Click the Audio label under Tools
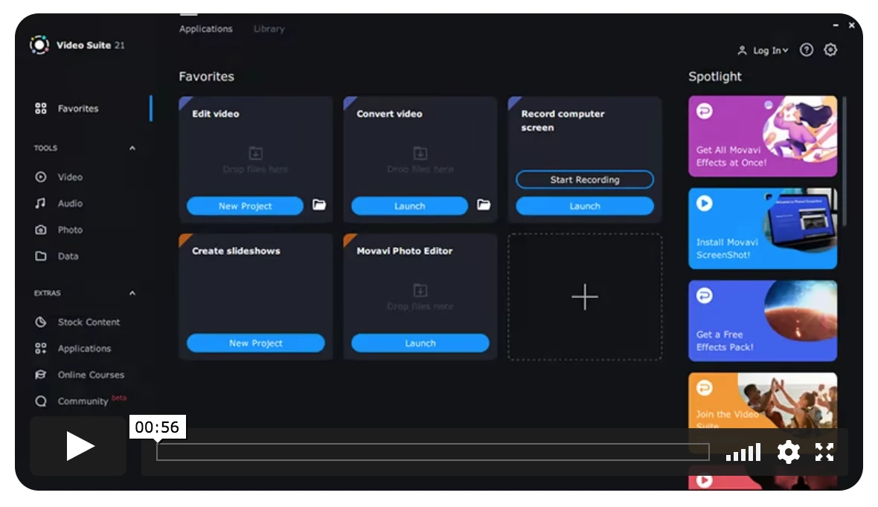Viewport: 878px width, 507px height. [x=70, y=203]
